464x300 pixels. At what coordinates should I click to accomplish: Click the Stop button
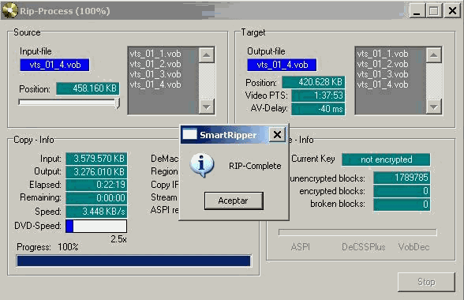coord(426,282)
